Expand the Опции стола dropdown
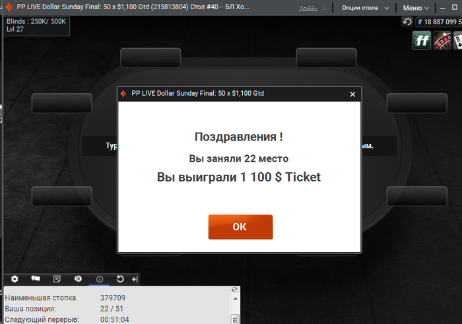The height and width of the screenshot is (324, 462). pos(366,8)
